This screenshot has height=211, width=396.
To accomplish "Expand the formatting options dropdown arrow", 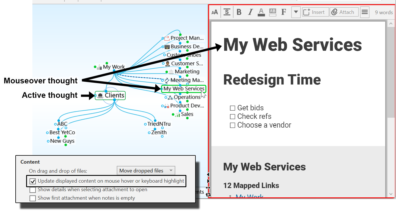I will [296, 12].
